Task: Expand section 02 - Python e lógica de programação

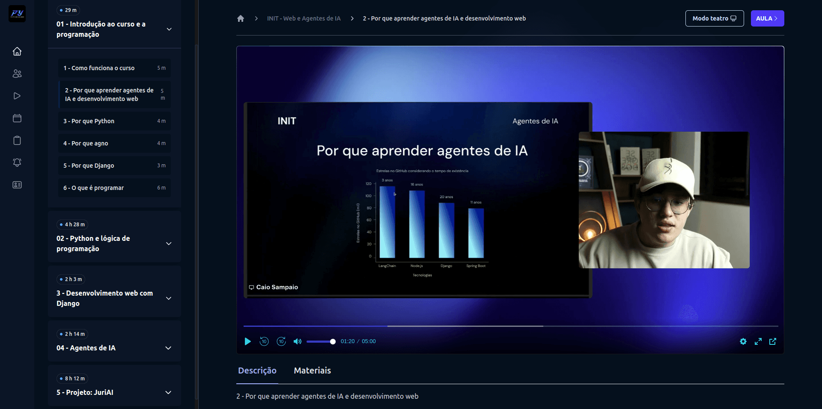Action: click(x=169, y=243)
